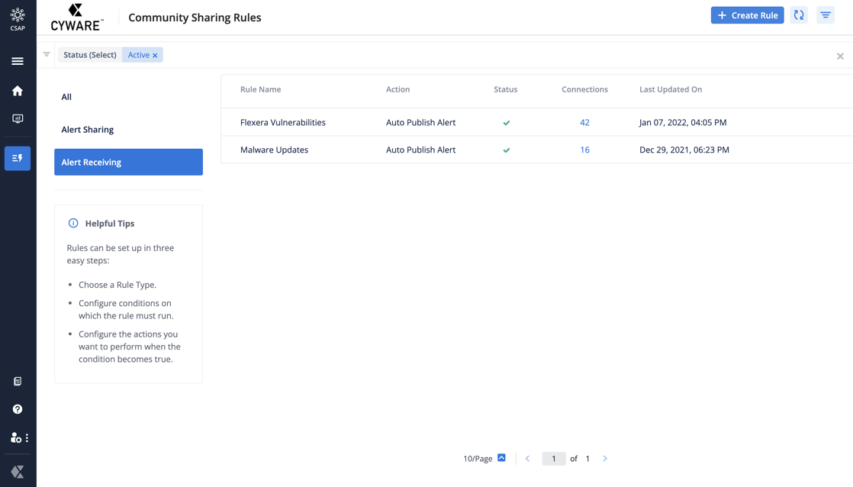Click the Create Rule button
This screenshot has height=487, width=853.
pos(747,15)
